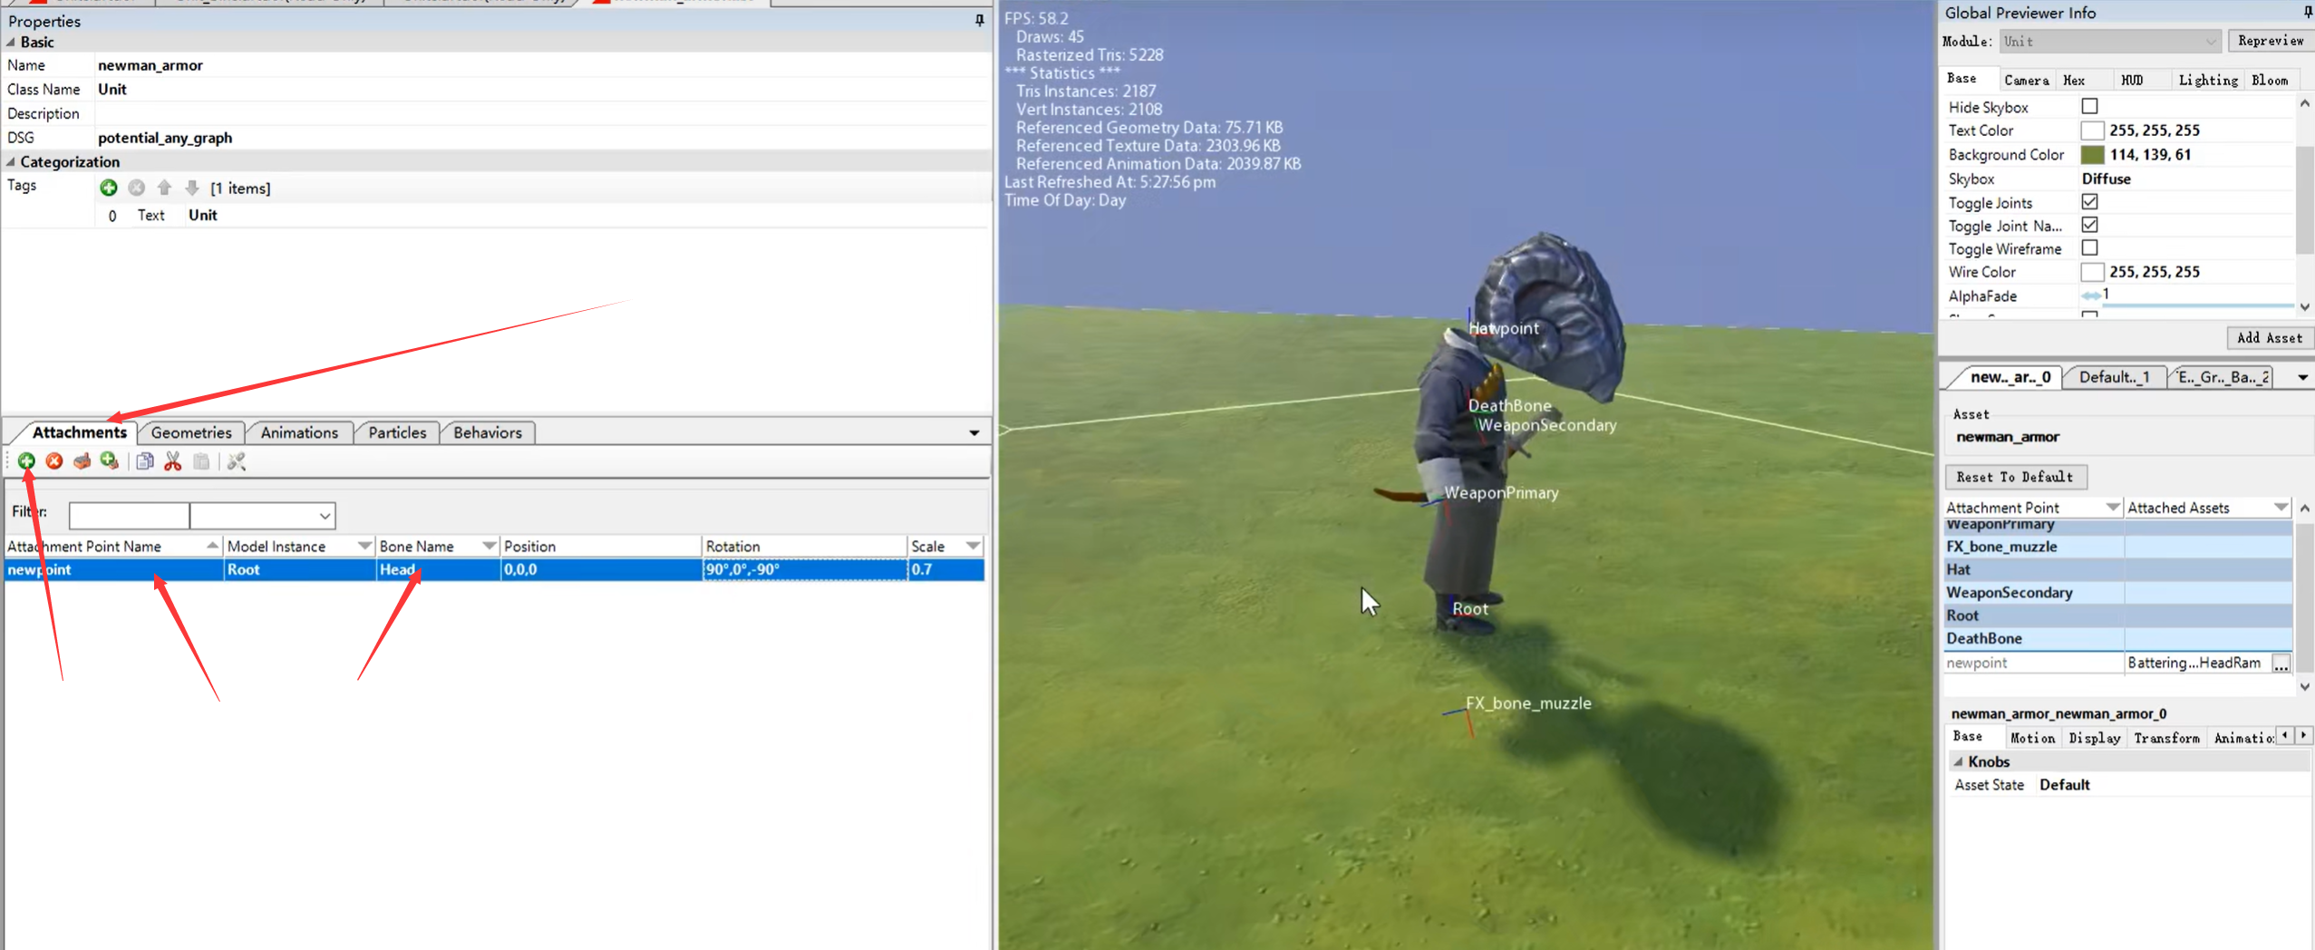Click the Filter text input field
The width and height of the screenshot is (2315, 950).
tap(129, 516)
